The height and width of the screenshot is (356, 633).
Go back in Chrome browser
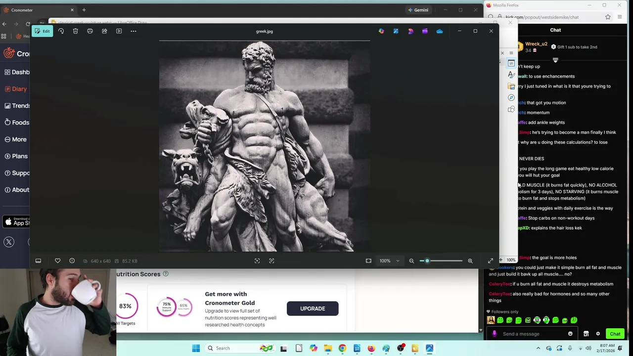pyautogui.click(x=4, y=24)
